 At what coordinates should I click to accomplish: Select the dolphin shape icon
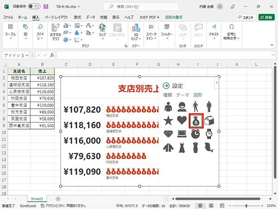[x=209, y=147]
